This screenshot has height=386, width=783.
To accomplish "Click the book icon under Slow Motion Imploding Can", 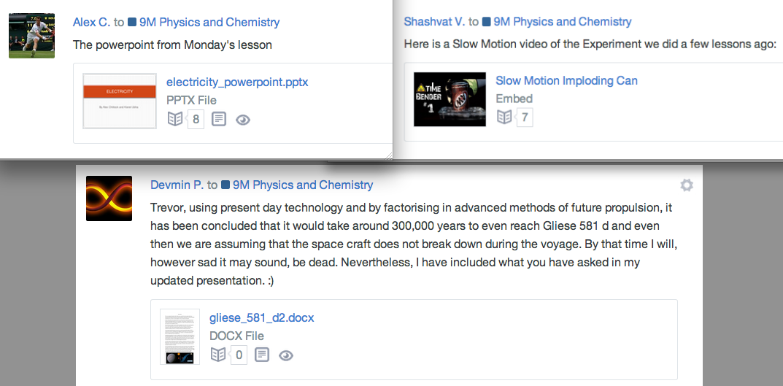I will coord(504,117).
